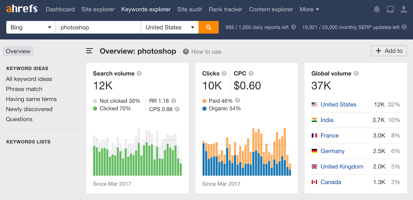The image size is (413, 200).
Task: Go to Dashboard
Action: [x=60, y=9]
